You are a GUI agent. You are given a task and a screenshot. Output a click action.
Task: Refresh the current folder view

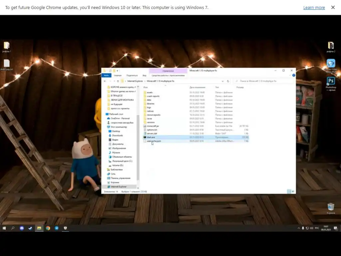(228, 81)
